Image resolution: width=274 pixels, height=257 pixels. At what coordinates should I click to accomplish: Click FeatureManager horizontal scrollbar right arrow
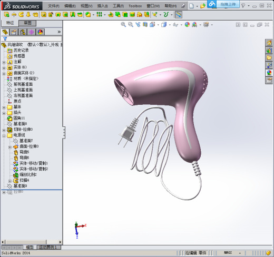[x=60, y=242]
